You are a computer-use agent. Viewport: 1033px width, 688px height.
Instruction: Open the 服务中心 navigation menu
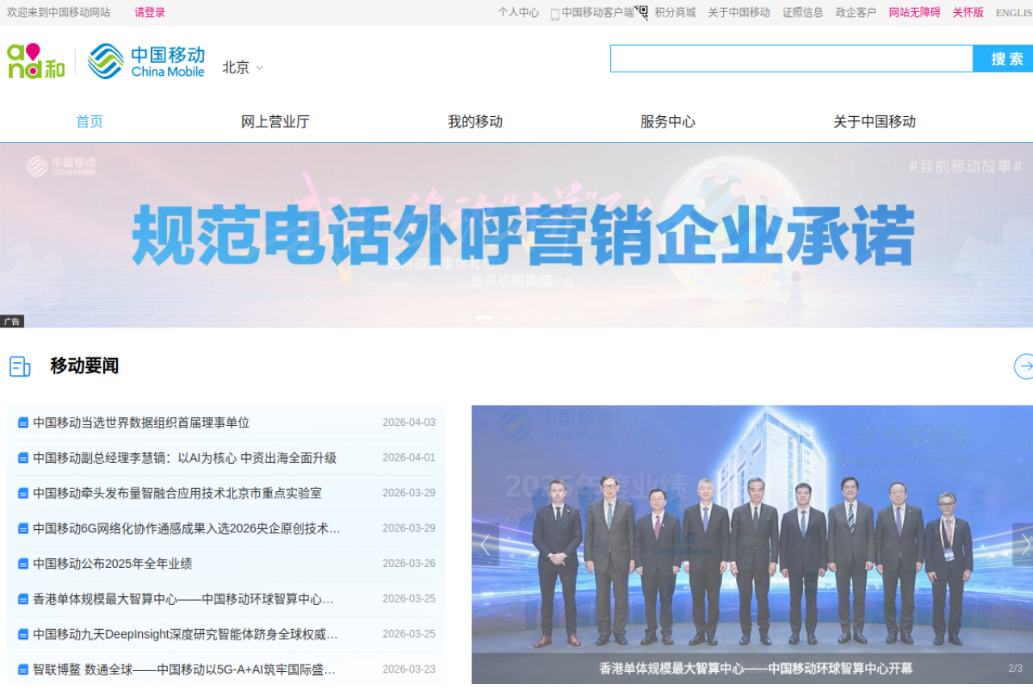pyautogui.click(x=667, y=122)
